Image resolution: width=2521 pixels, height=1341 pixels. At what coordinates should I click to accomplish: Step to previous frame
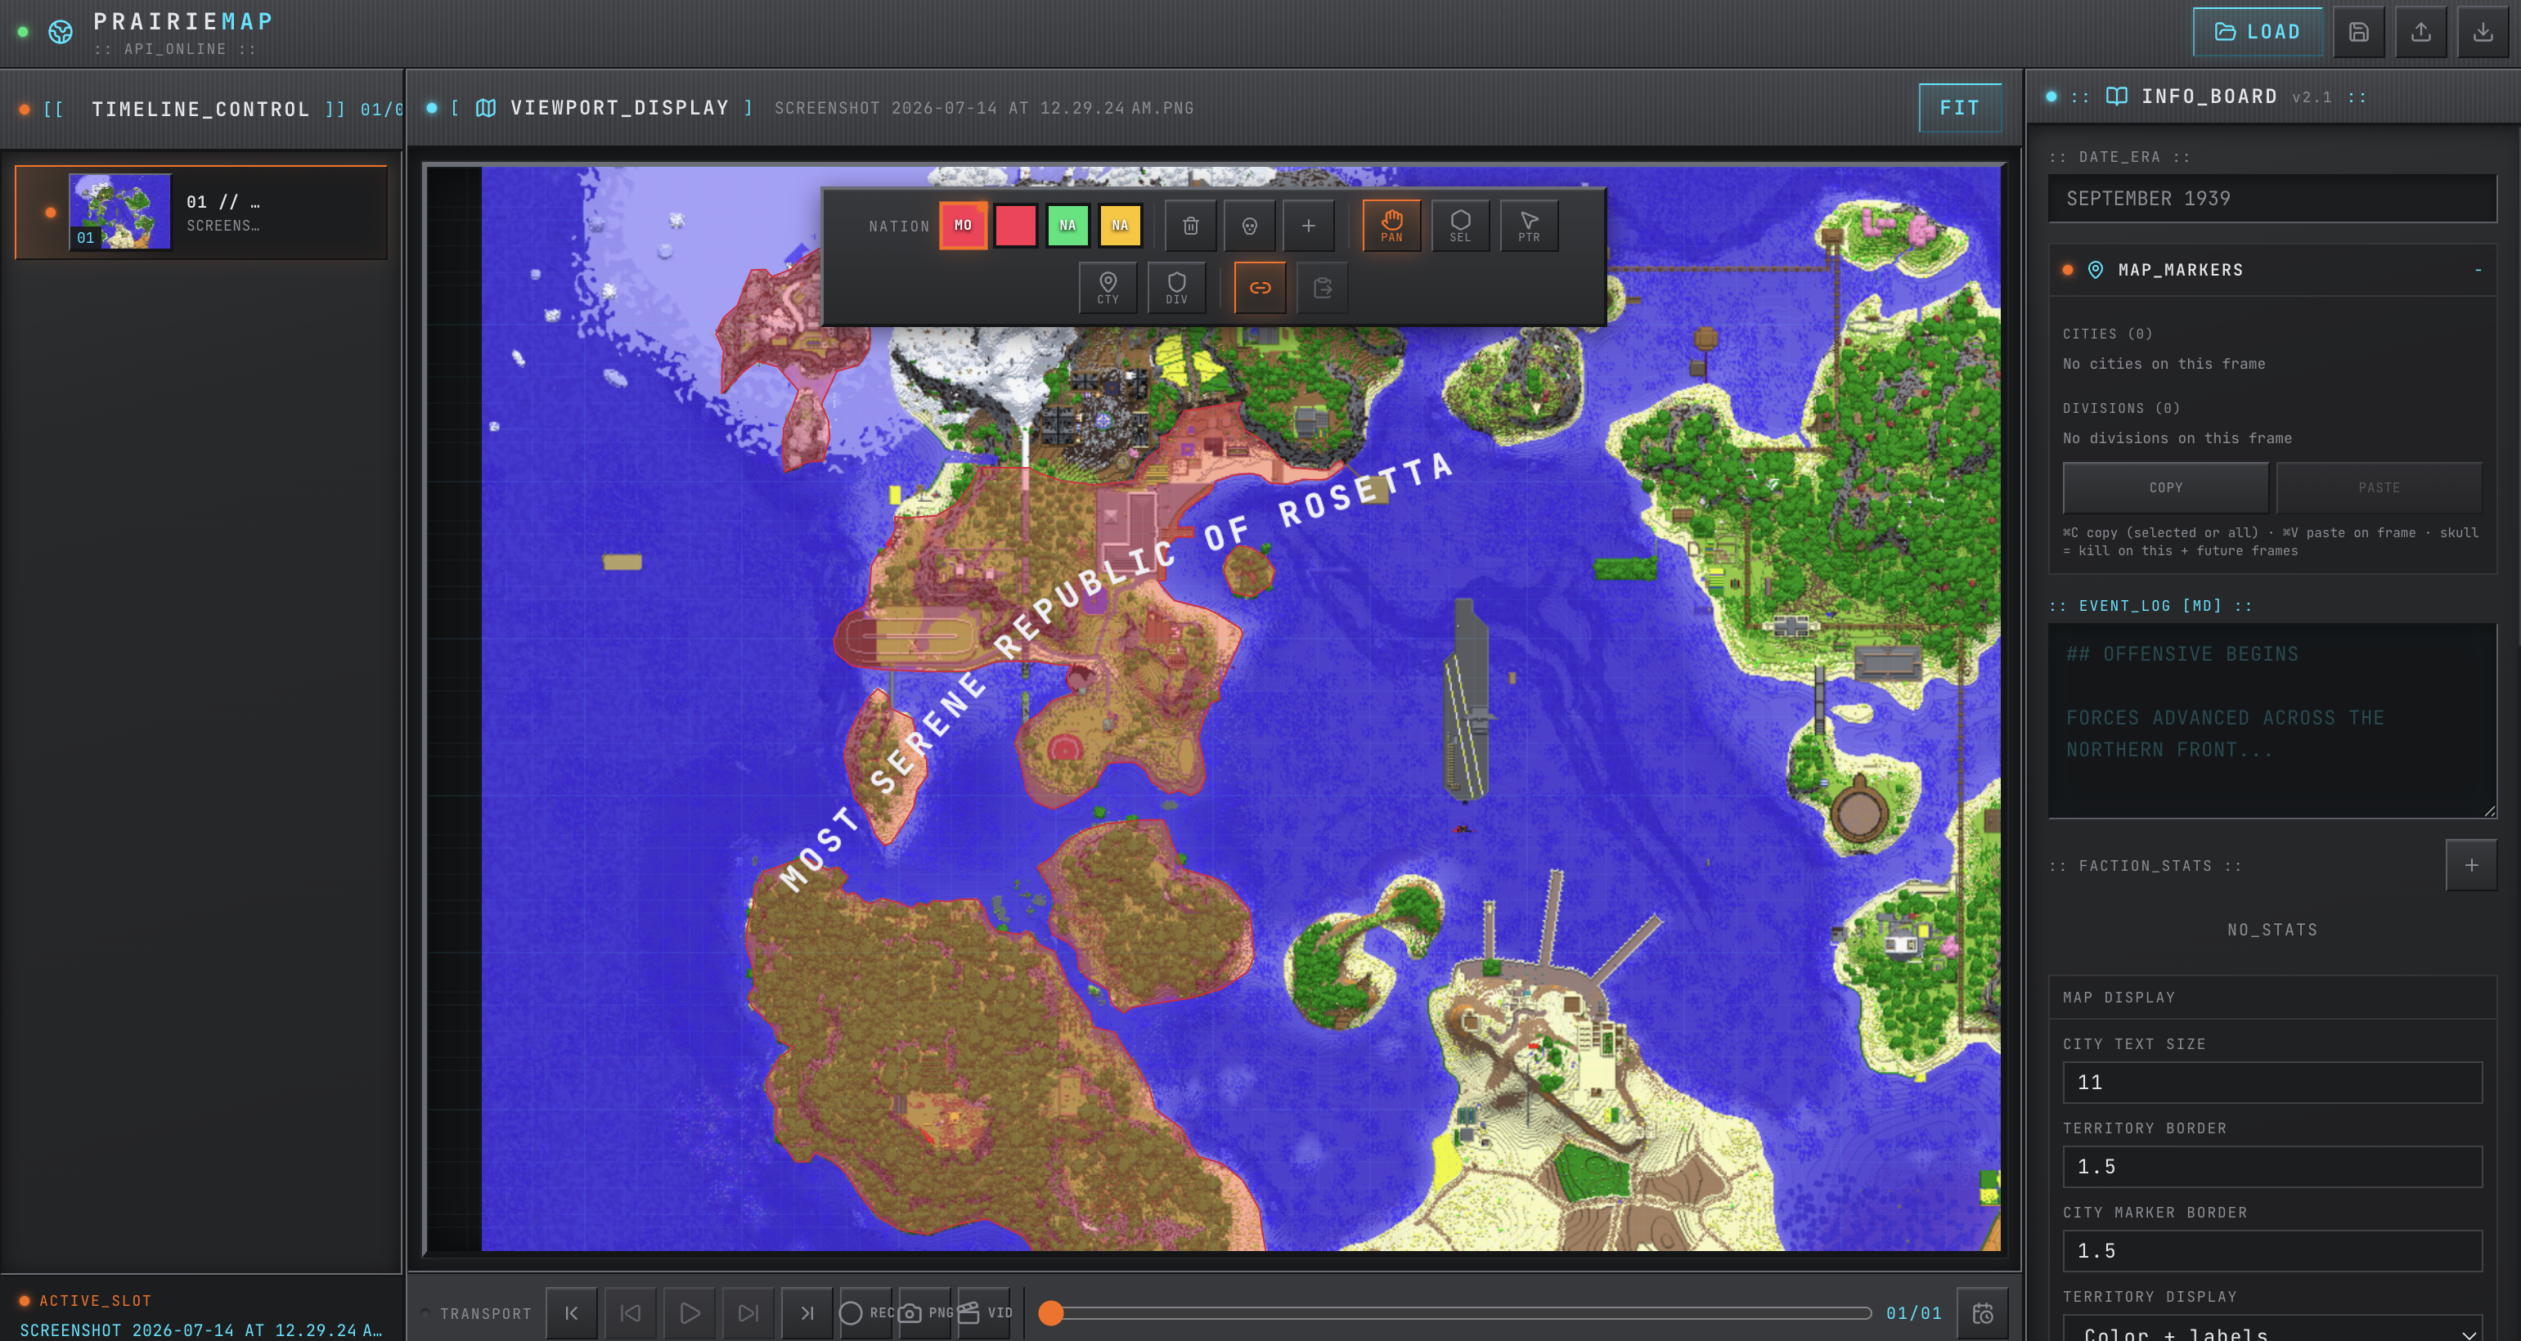630,1312
